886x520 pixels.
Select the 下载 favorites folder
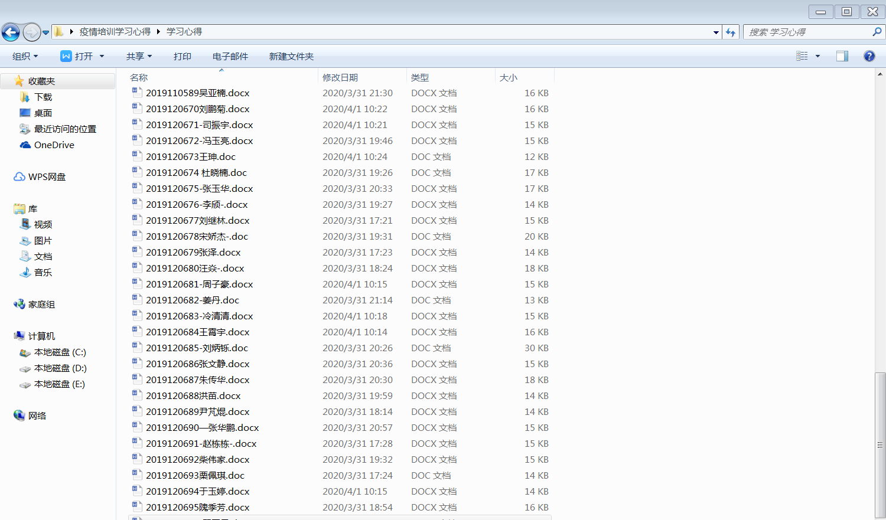tap(43, 97)
